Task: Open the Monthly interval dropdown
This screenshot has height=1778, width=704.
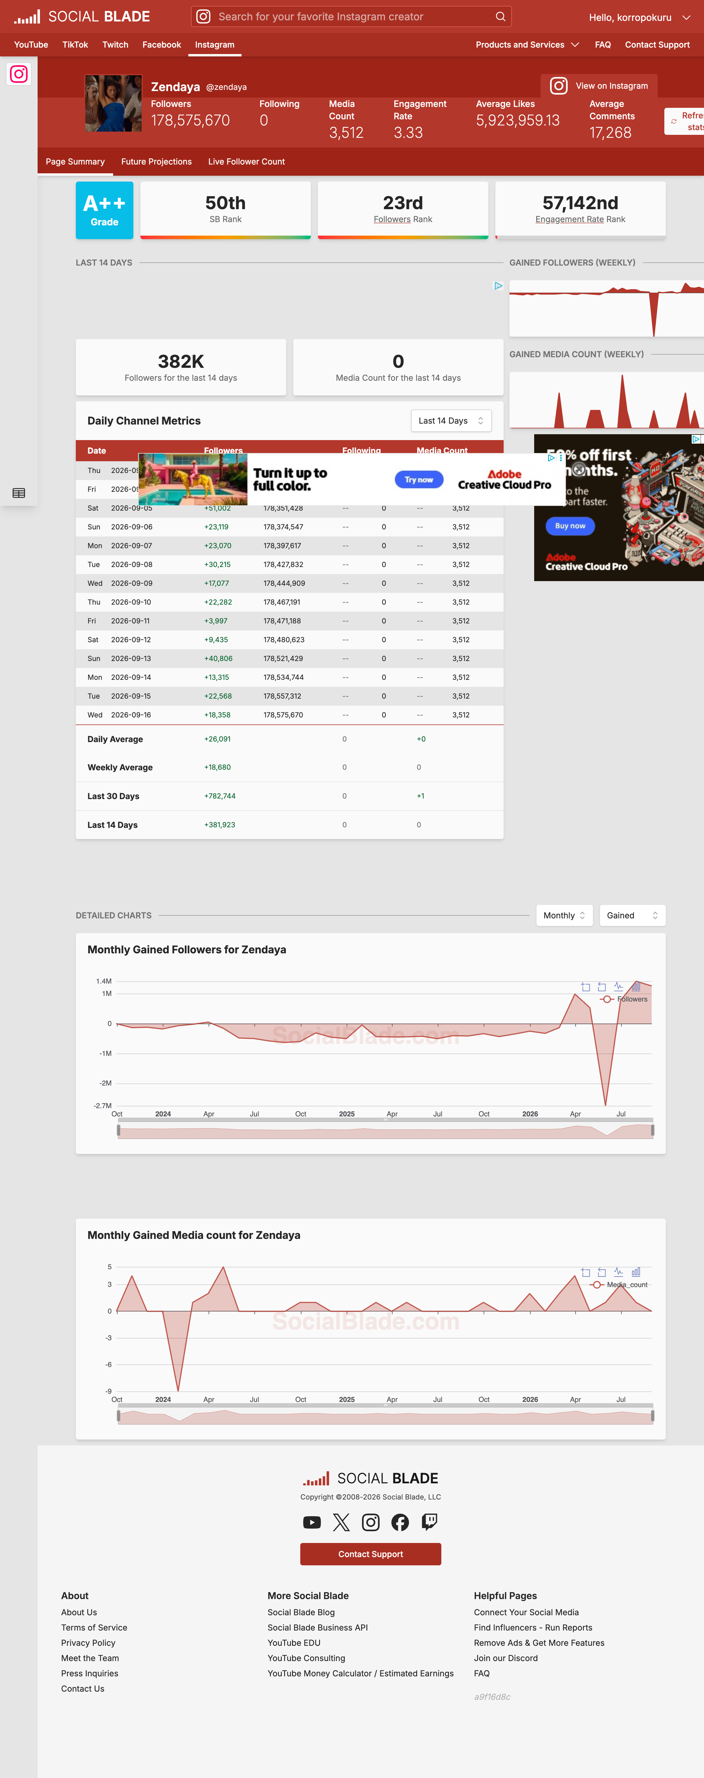Action: (x=564, y=915)
